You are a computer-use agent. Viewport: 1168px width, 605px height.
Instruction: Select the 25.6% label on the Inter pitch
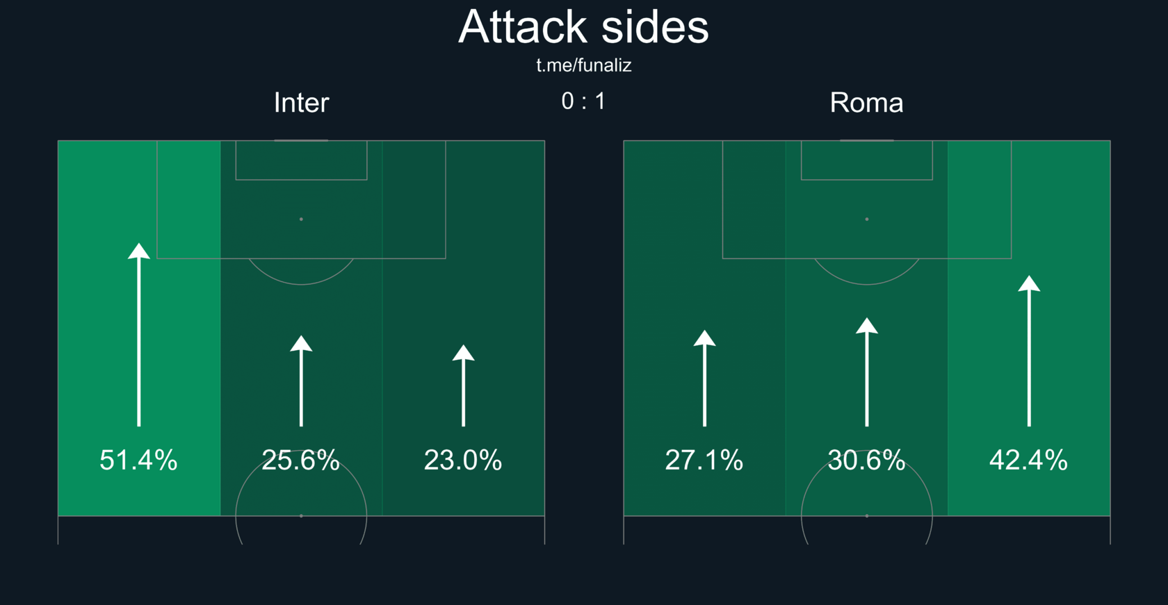(x=301, y=461)
